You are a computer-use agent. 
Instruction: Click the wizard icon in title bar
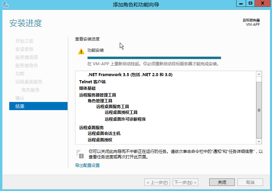(x=4, y=4)
